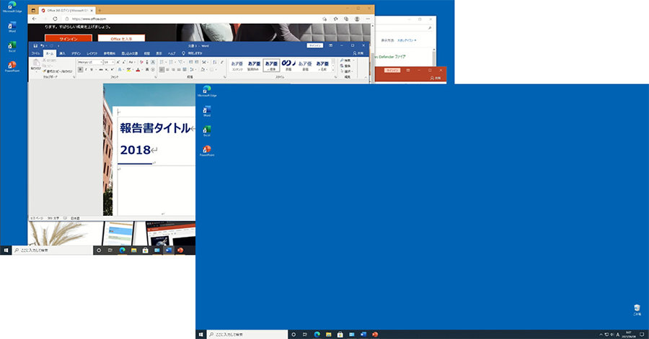The height and width of the screenshot is (339, 649).
Task: Open the tab actions icon in Edge
Action: [33, 10]
